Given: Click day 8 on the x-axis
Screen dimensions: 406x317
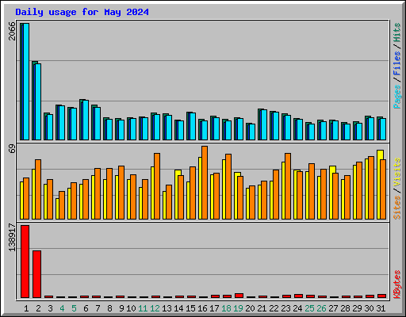Looking at the screenshot, I should point(109,308).
